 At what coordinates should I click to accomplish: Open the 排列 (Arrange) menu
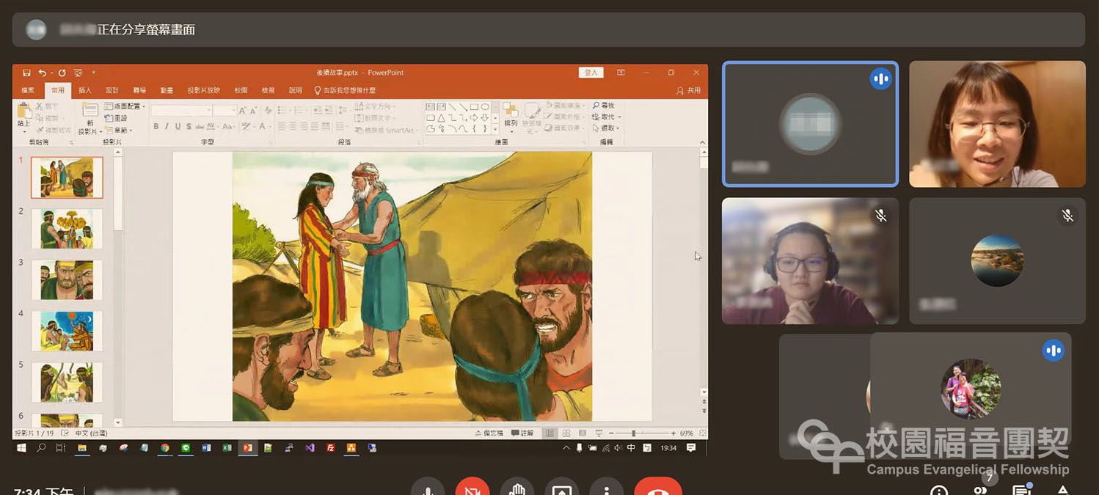coord(511,117)
